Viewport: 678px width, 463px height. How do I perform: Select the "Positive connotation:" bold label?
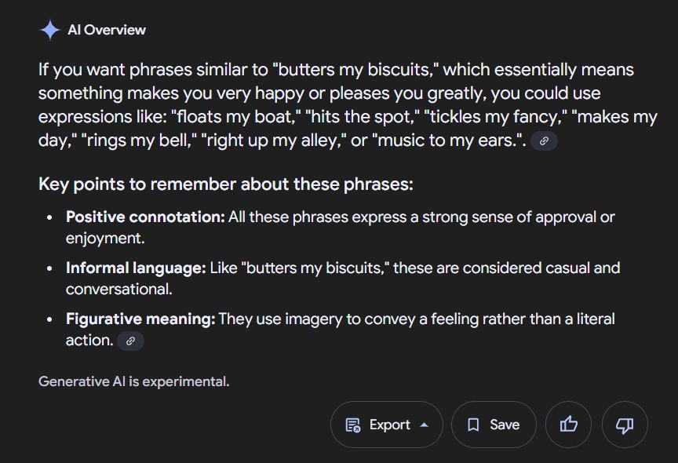[x=145, y=217]
